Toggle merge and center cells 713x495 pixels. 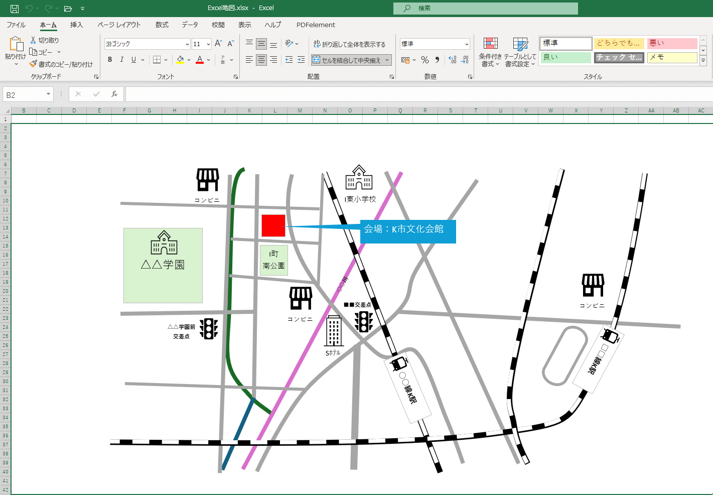tap(349, 60)
